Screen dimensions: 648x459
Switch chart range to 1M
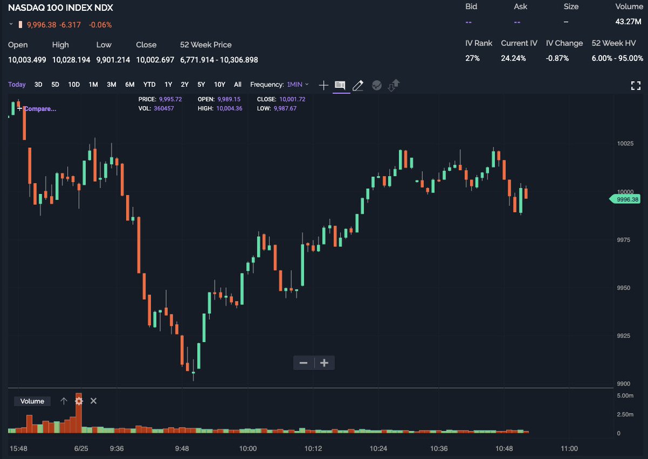[93, 85]
